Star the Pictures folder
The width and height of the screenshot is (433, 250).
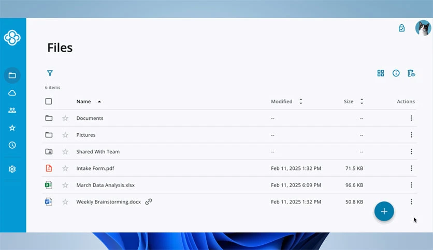65,135
